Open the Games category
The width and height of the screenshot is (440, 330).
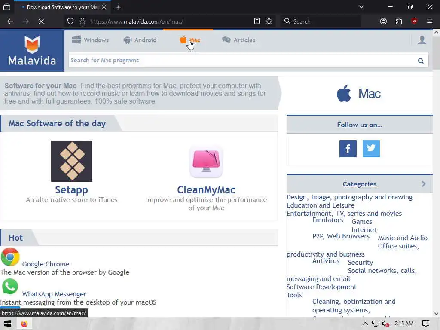(362, 221)
